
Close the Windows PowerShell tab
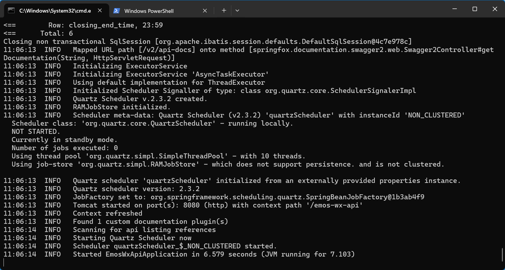[x=205, y=11]
